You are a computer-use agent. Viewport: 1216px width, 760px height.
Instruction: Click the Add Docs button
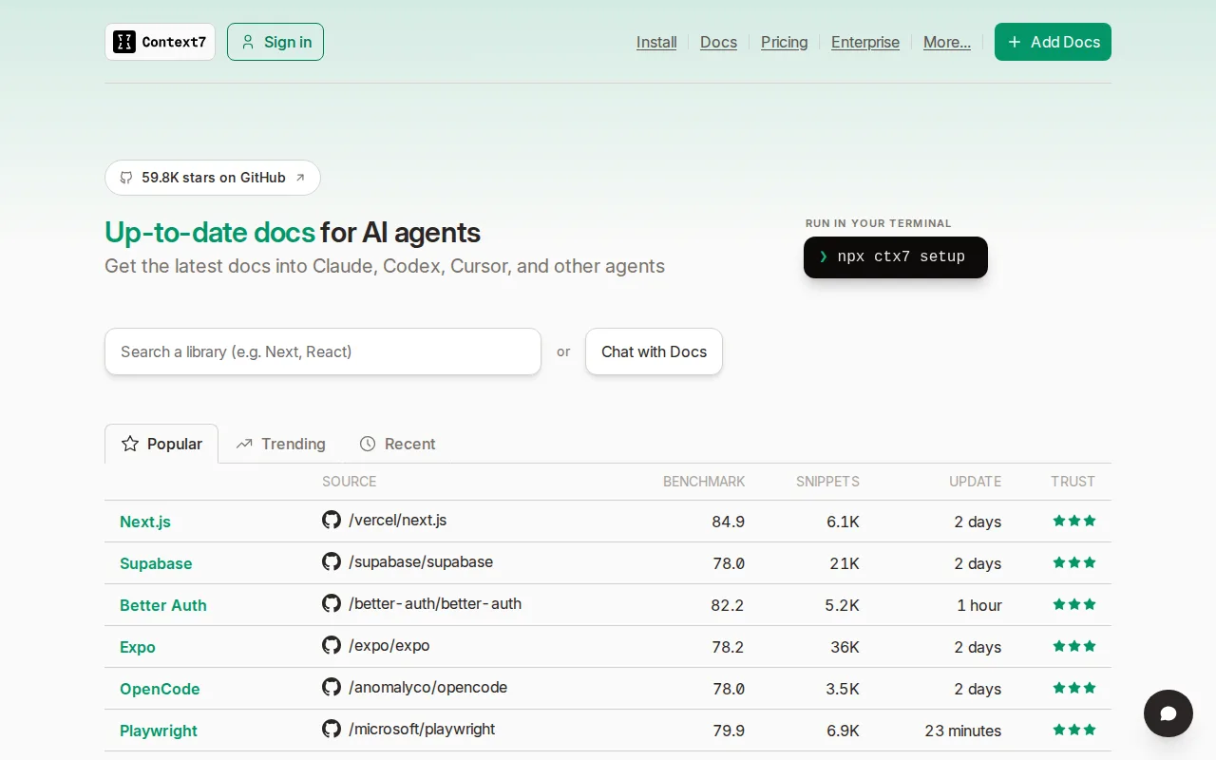pos(1053,42)
